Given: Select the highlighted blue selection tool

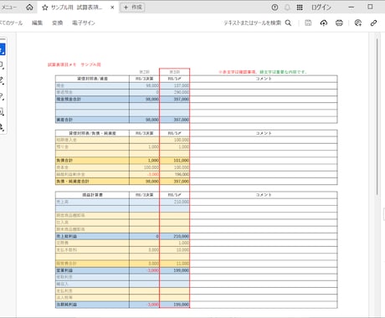Looking at the screenshot, I should coord(2,49).
